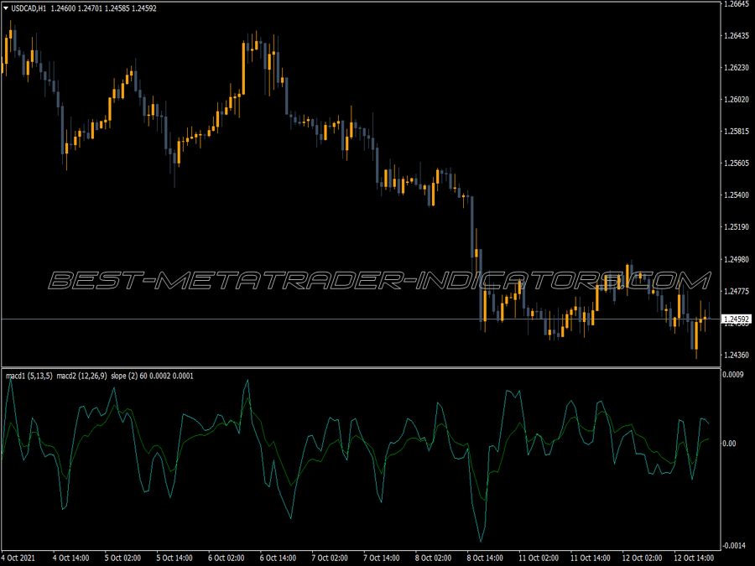Click the 5 Oct 14:00 time label
Screen dimensions: 755x566
174,558
